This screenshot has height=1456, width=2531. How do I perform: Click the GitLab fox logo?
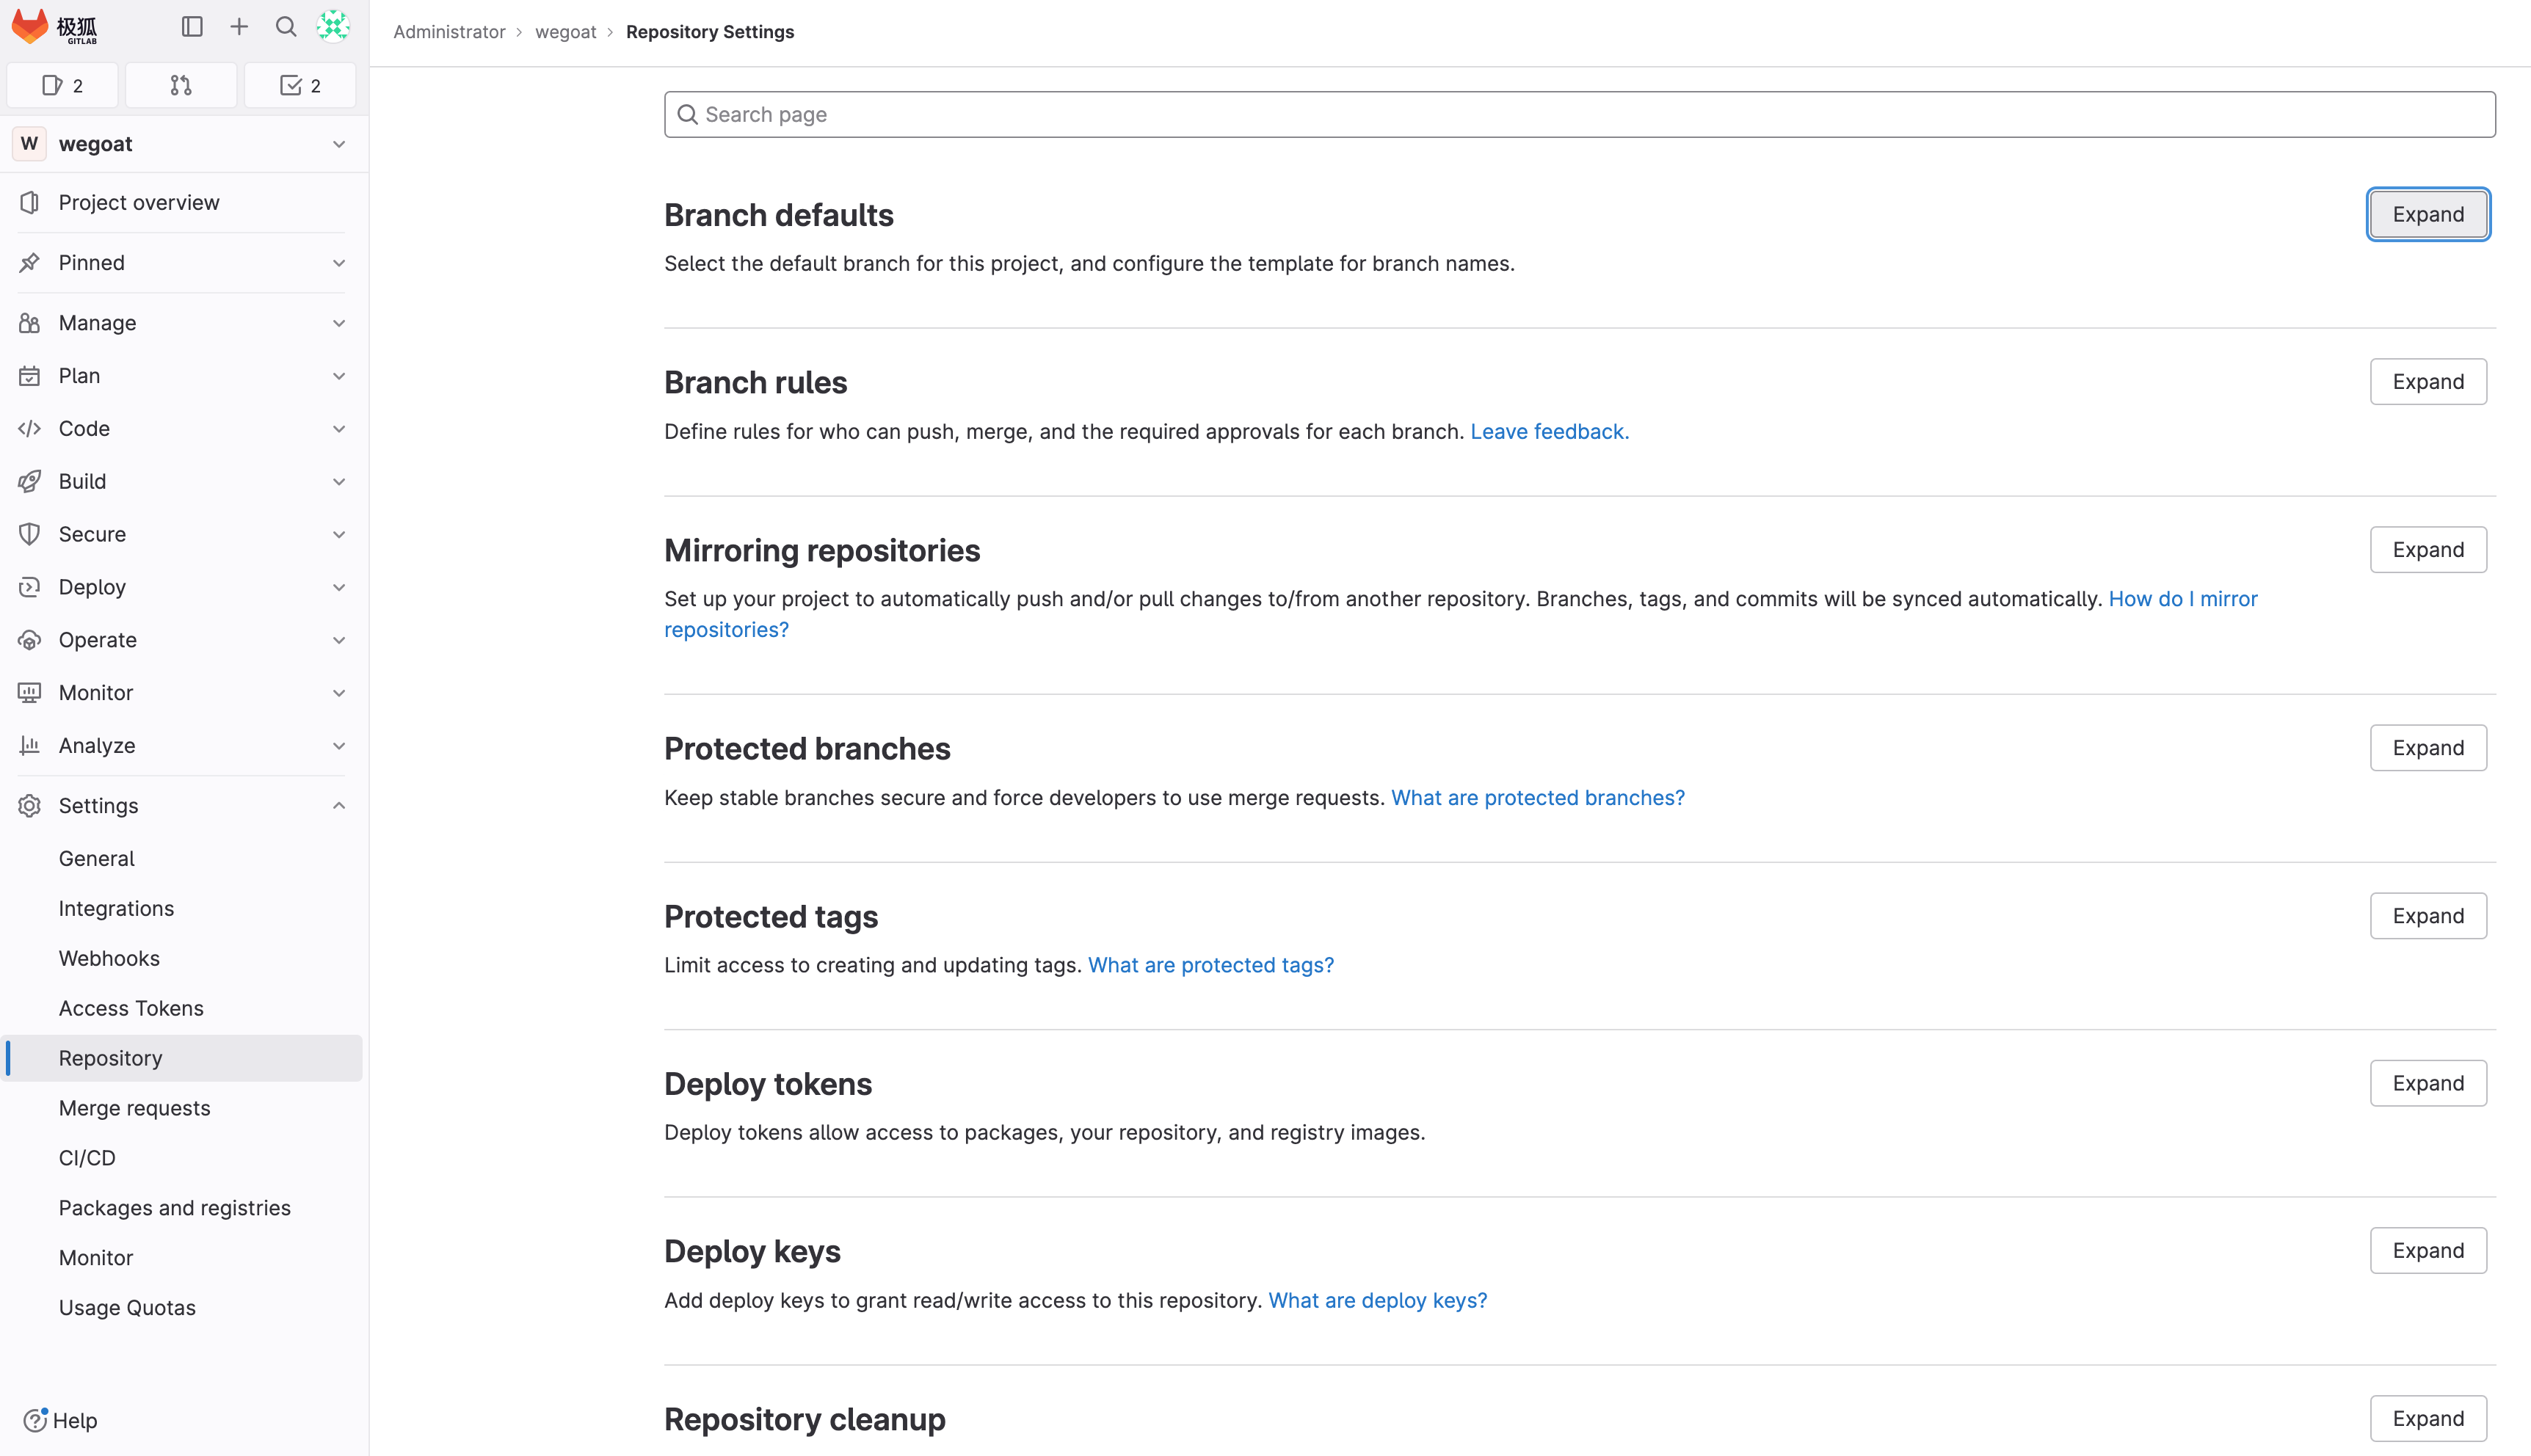point(30,27)
